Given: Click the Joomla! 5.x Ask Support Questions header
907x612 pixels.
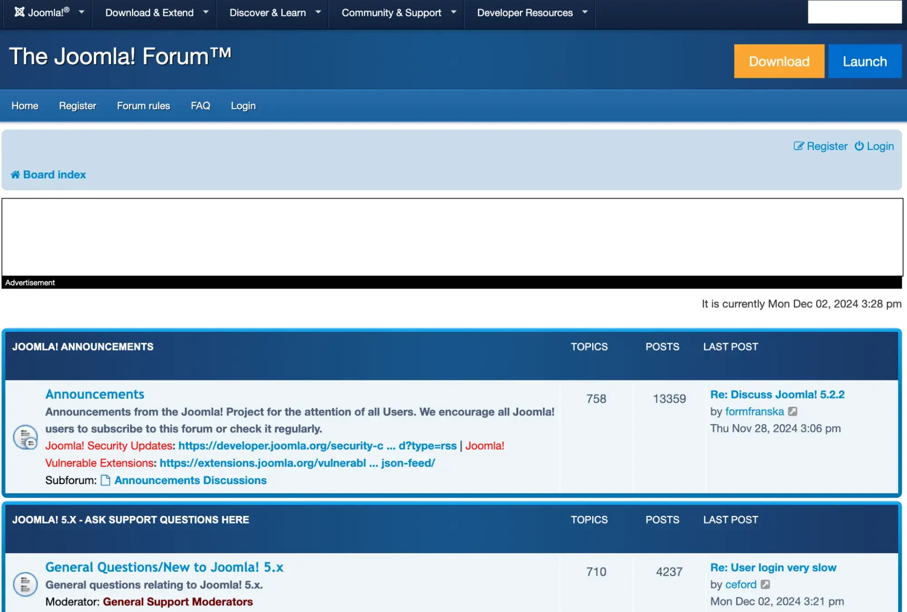Looking at the screenshot, I should [x=131, y=520].
